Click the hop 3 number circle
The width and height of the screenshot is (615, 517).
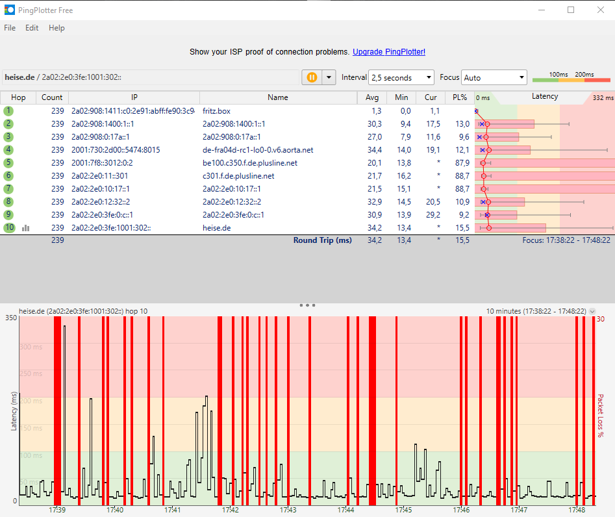(8, 137)
